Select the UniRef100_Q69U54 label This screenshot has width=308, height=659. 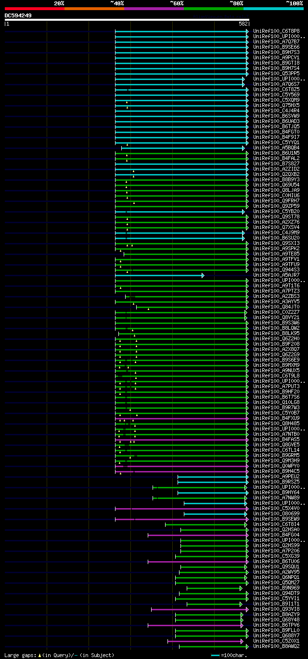pyautogui.click(x=276, y=185)
